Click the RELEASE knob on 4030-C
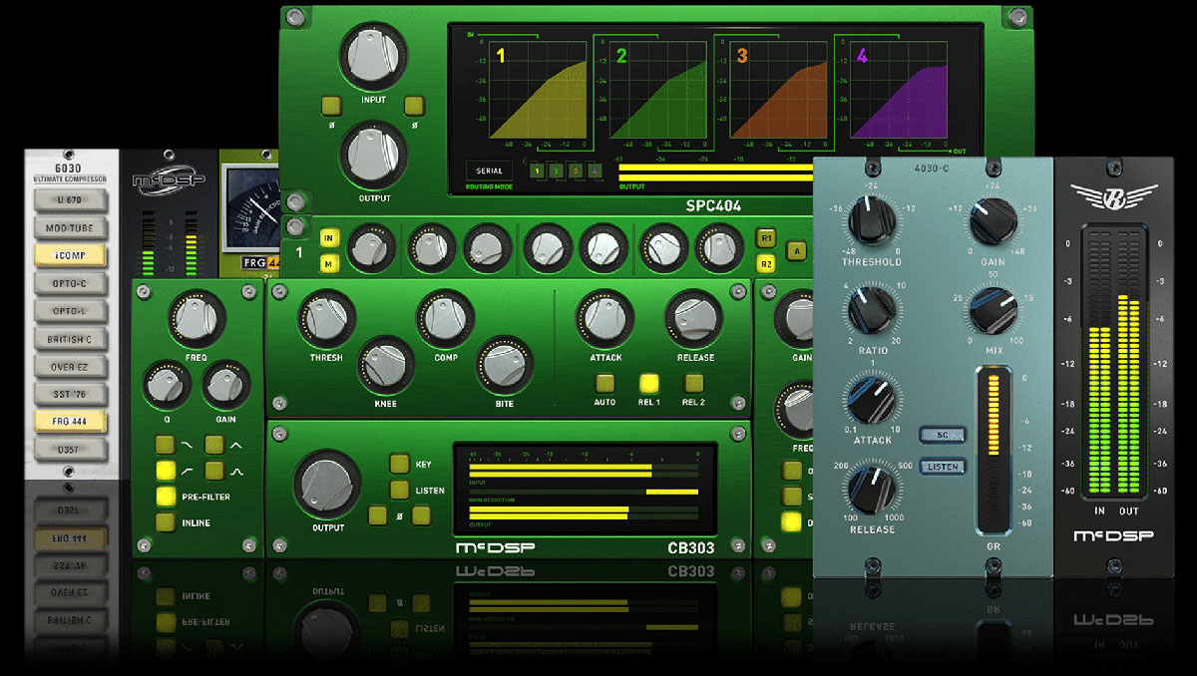 pos(872,491)
